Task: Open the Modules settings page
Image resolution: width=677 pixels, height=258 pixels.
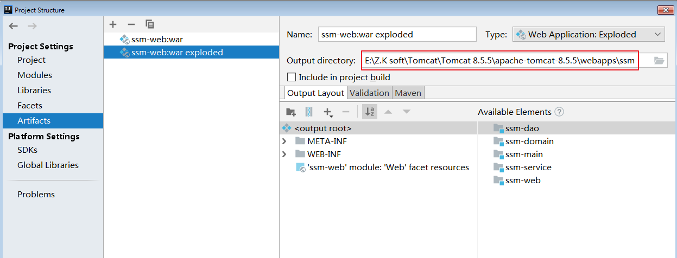Action: click(35, 75)
